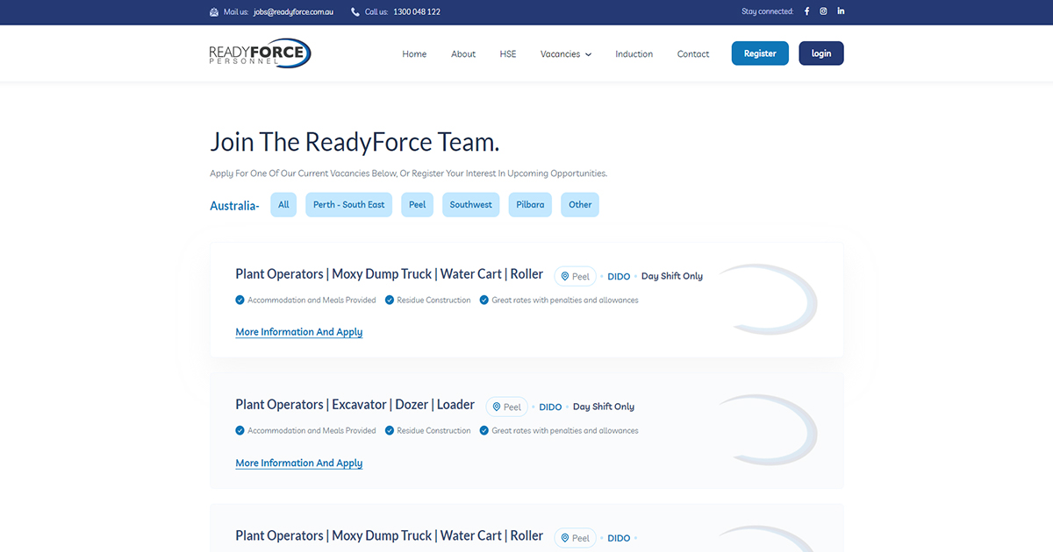Open More Information And Apply for Moxy Dump Truck job
The image size is (1053, 552).
pyautogui.click(x=298, y=331)
